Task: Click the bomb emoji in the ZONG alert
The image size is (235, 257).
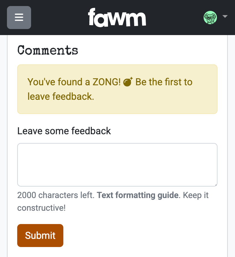Action: (x=128, y=82)
